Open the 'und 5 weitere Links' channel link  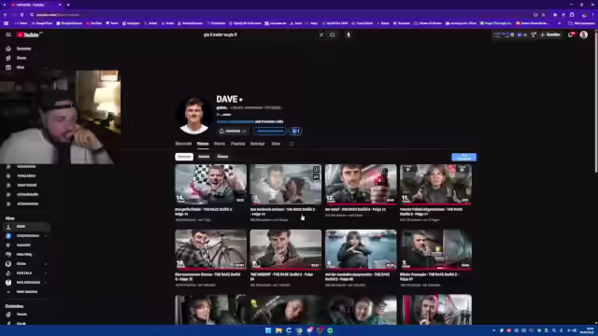[269, 121]
